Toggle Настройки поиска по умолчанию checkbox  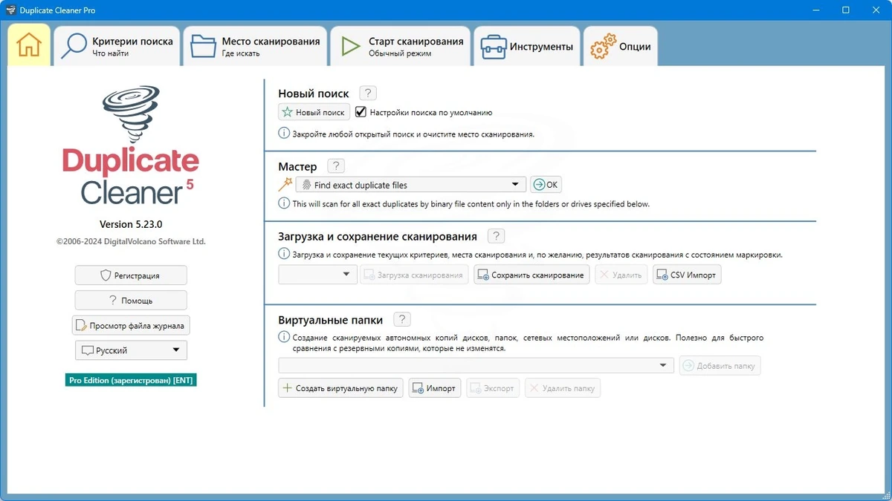[361, 112]
